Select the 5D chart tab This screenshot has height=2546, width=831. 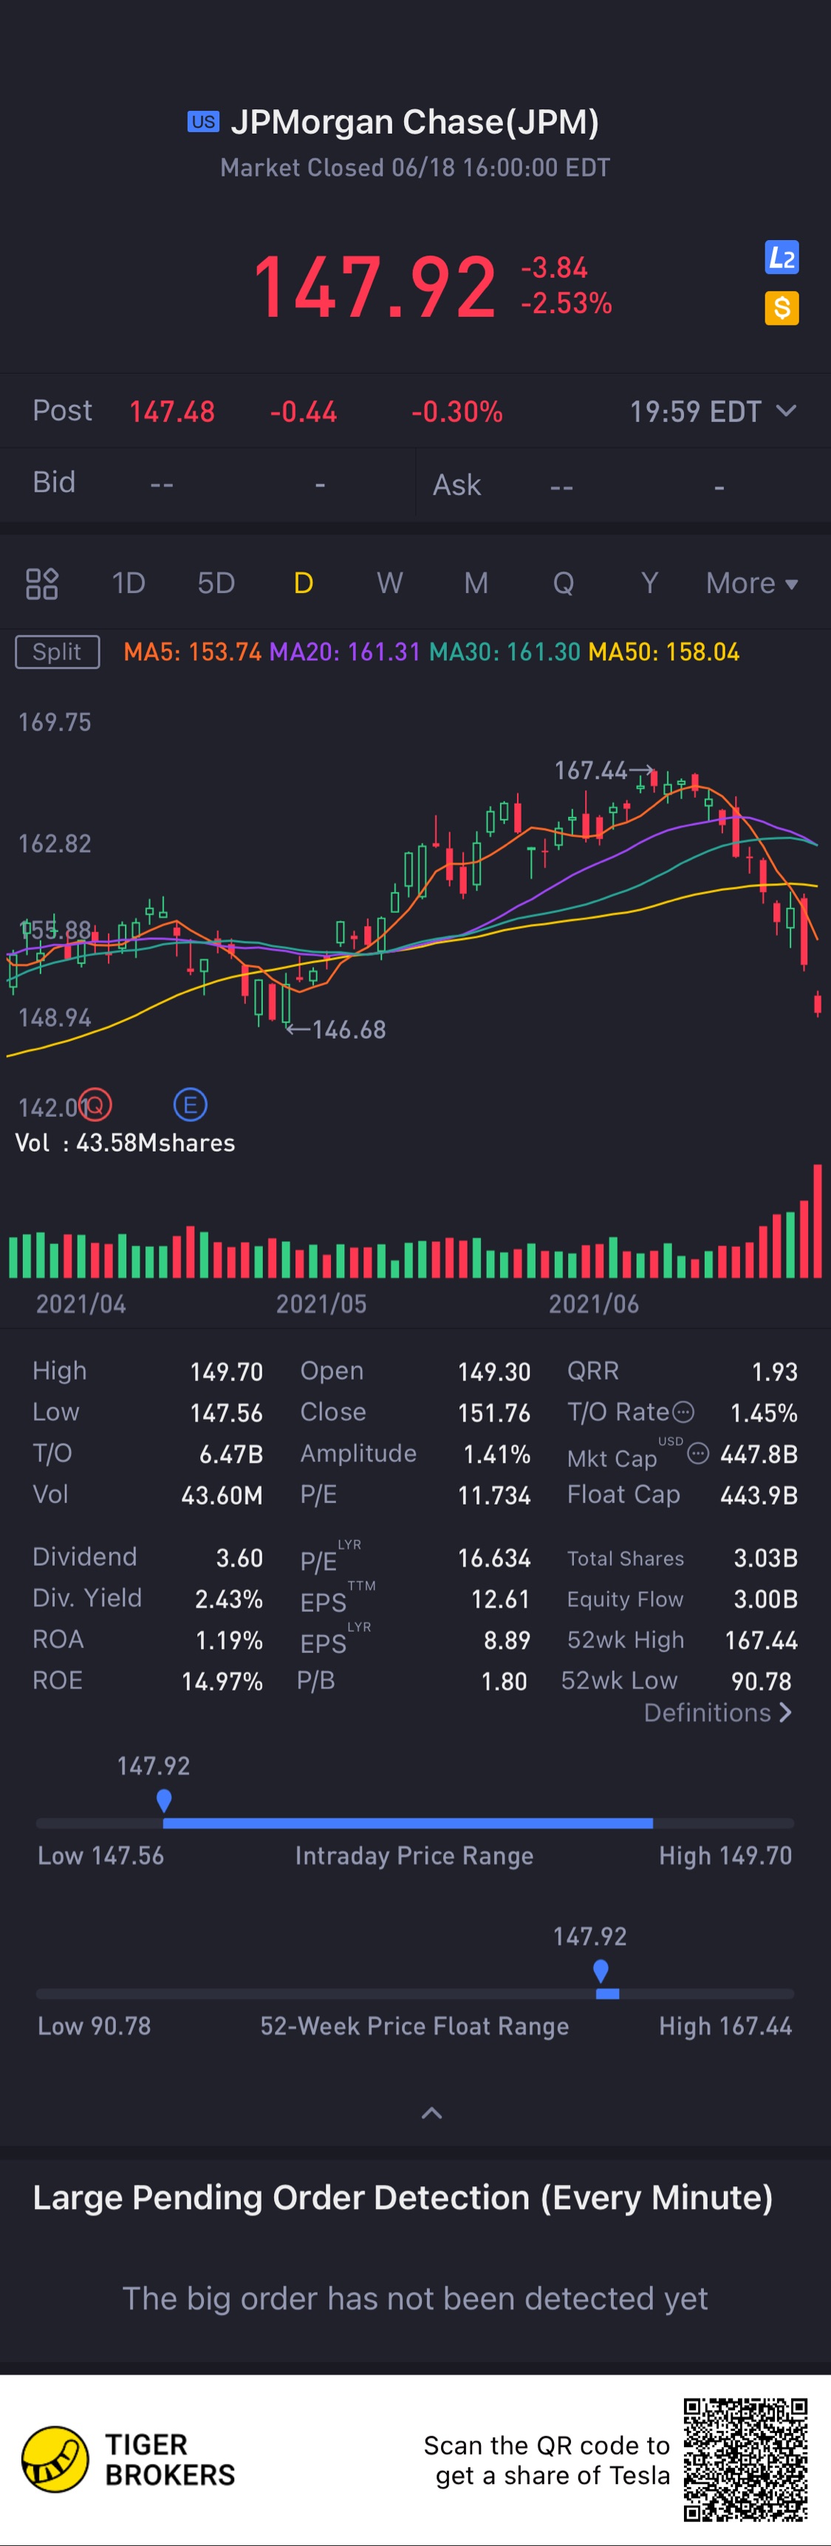[x=216, y=583]
